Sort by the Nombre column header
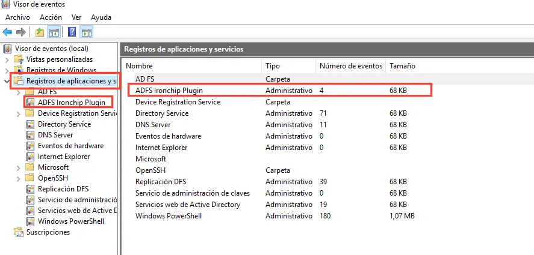Viewport: 534px width, 255px height. pyautogui.click(x=193, y=66)
